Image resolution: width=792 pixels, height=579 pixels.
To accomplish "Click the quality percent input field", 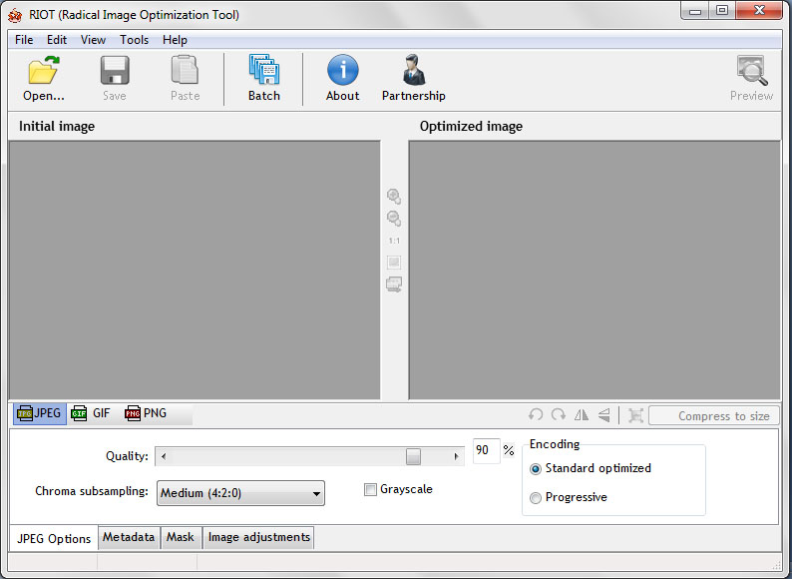I will (x=487, y=451).
